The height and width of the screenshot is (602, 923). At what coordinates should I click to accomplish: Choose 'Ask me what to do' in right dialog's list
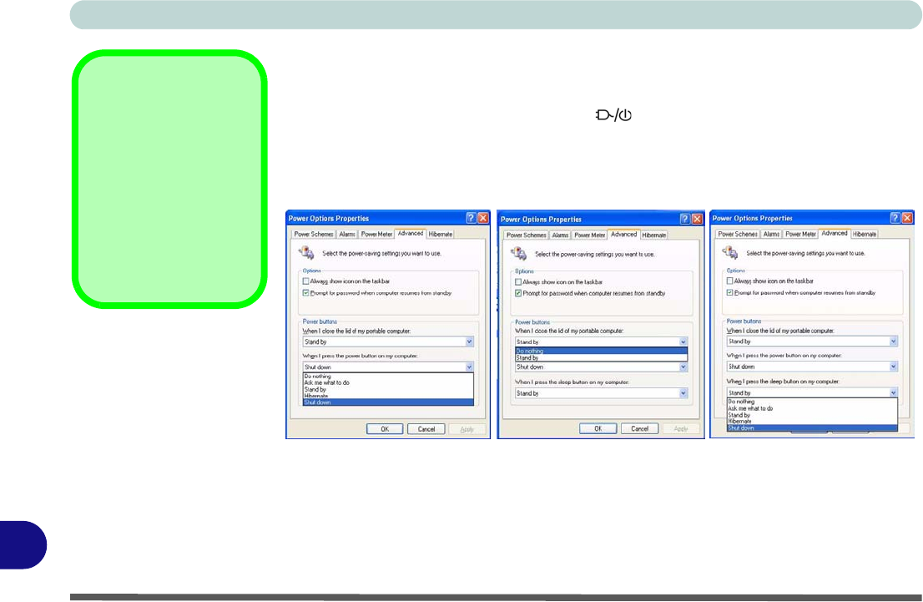coord(812,408)
